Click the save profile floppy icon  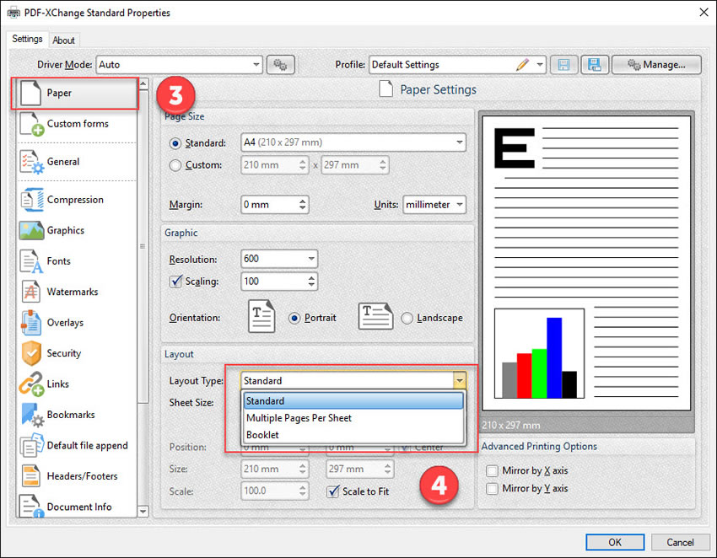[x=563, y=65]
